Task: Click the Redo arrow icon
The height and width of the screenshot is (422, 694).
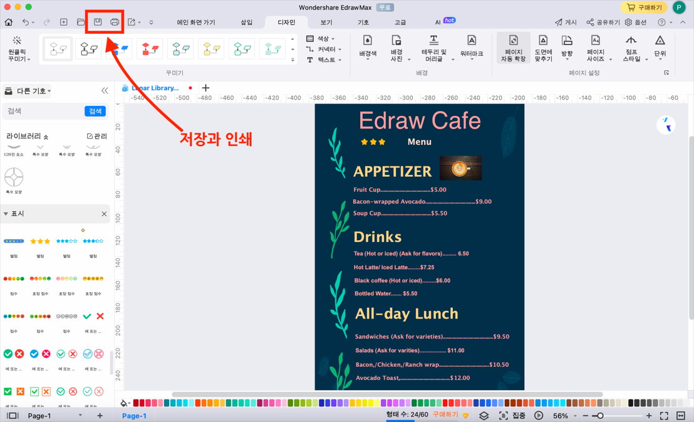Action: pyautogui.click(x=46, y=22)
